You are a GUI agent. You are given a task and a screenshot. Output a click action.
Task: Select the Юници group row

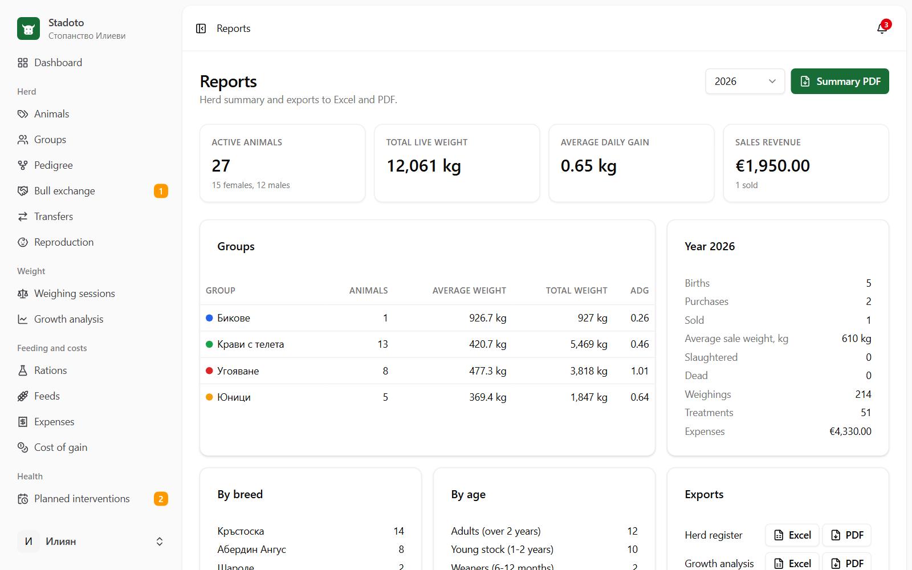pyautogui.click(x=427, y=397)
